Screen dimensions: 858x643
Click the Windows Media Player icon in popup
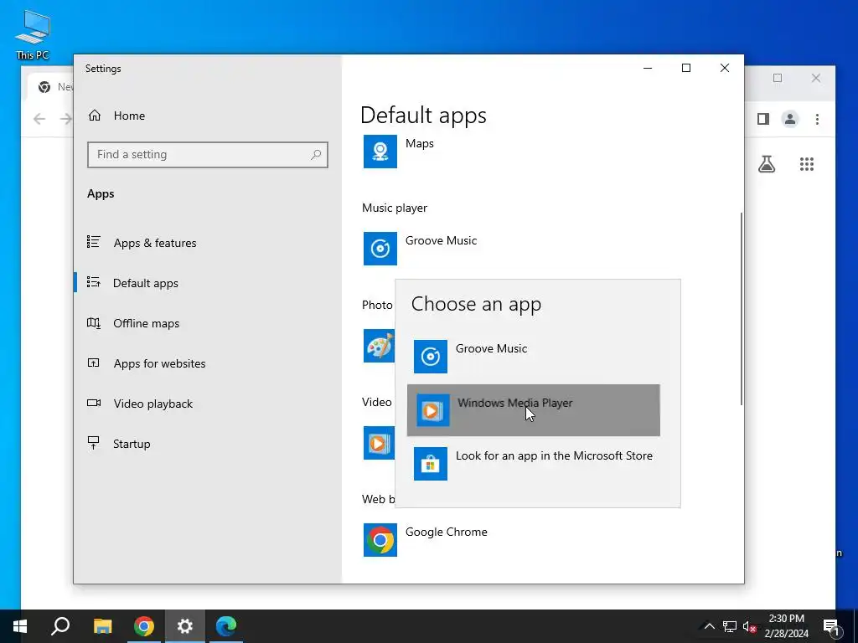pos(433,410)
